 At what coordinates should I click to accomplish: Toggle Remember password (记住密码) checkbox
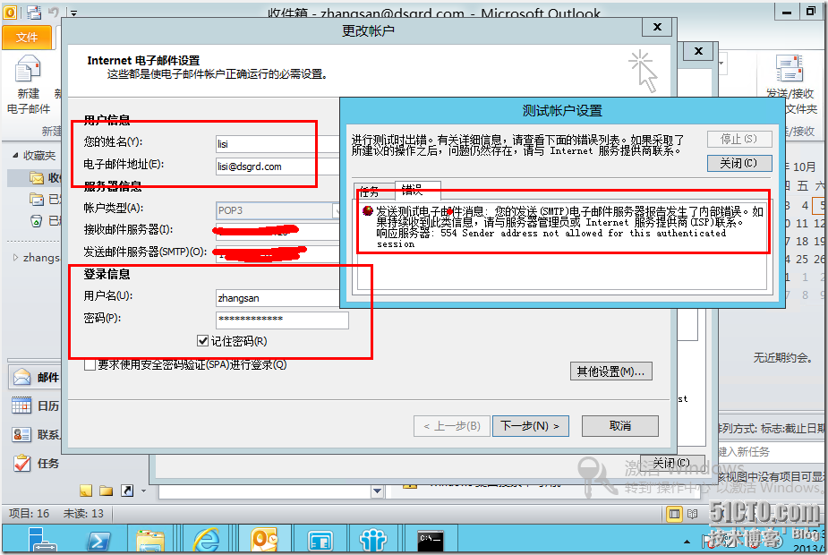click(x=202, y=341)
